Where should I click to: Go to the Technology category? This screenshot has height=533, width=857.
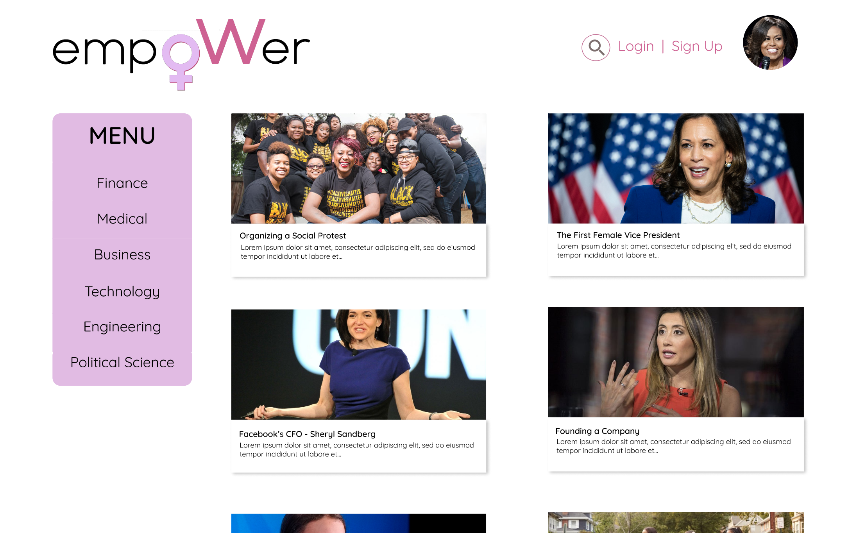pyautogui.click(x=122, y=292)
